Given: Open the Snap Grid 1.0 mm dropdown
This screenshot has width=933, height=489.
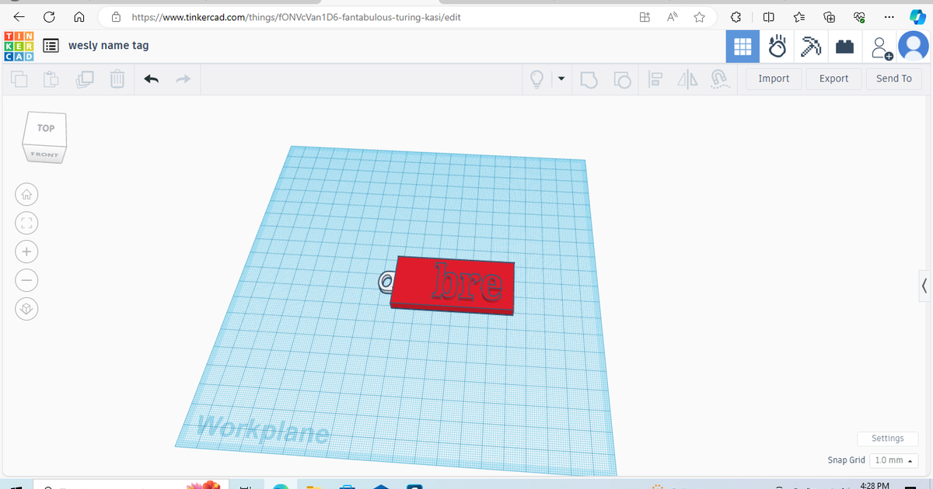Looking at the screenshot, I should coord(892,460).
